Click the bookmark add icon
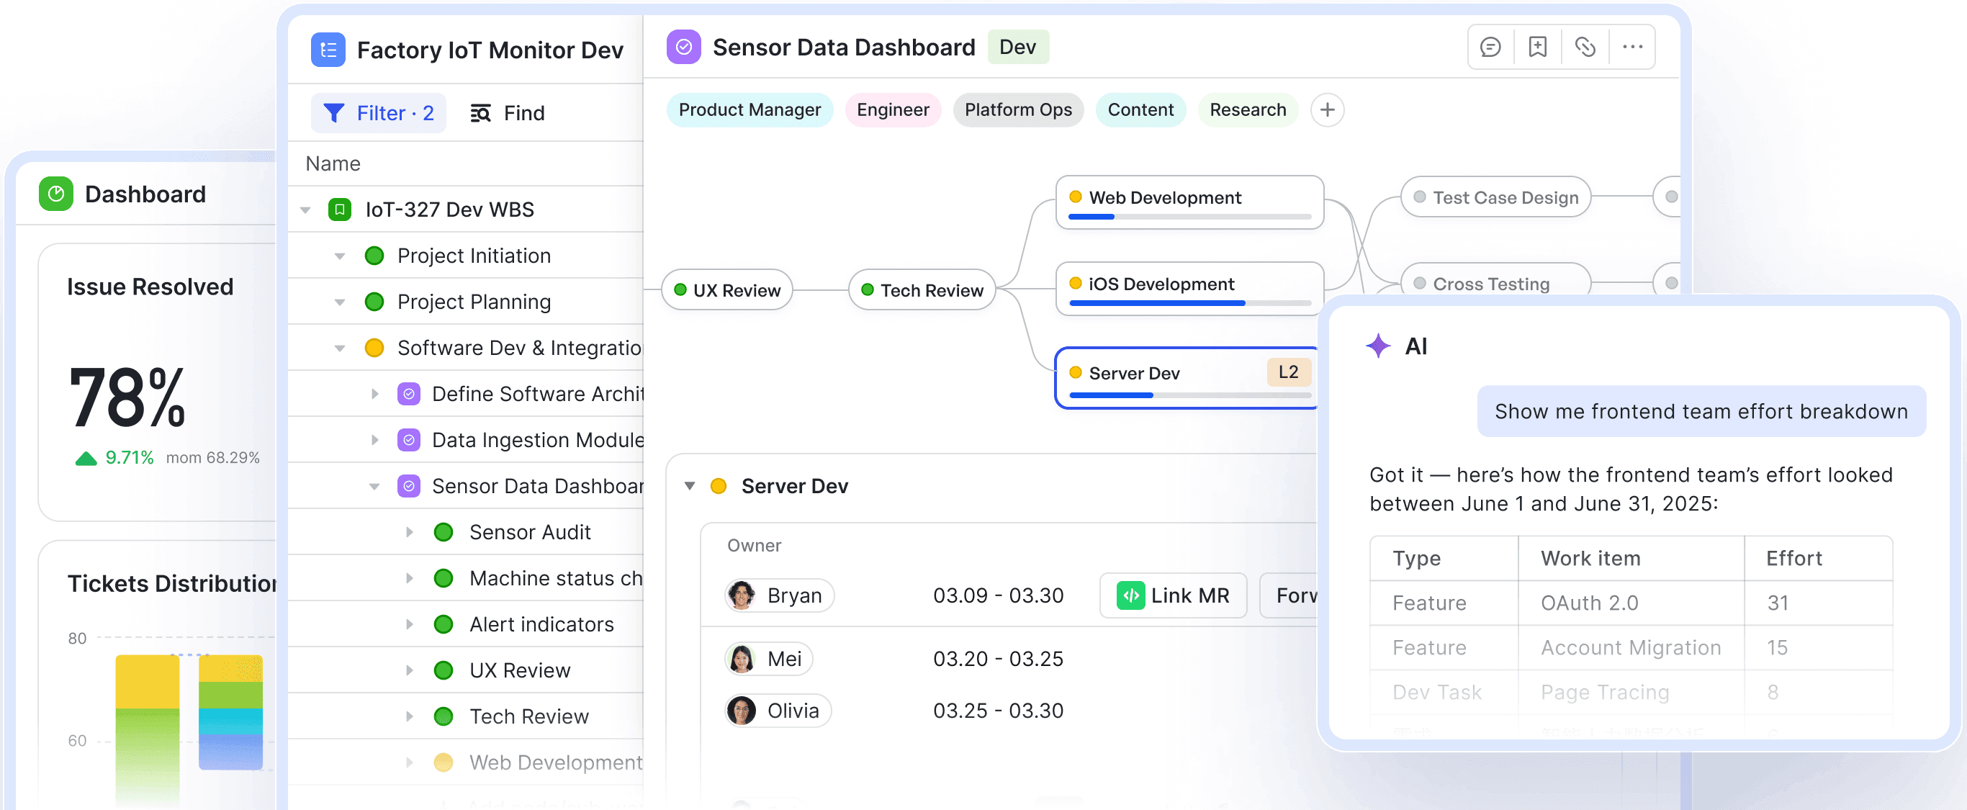Screen dimensions: 1967x810 1537,48
